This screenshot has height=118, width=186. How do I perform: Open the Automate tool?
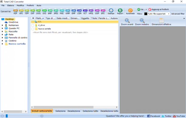point(130,11)
